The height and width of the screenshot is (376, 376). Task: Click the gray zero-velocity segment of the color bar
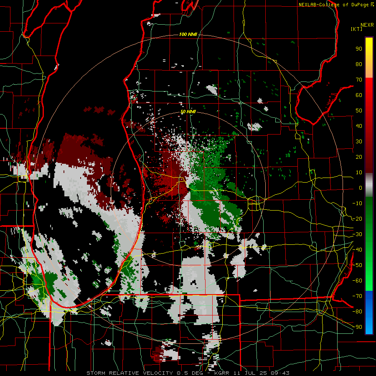(369, 185)
